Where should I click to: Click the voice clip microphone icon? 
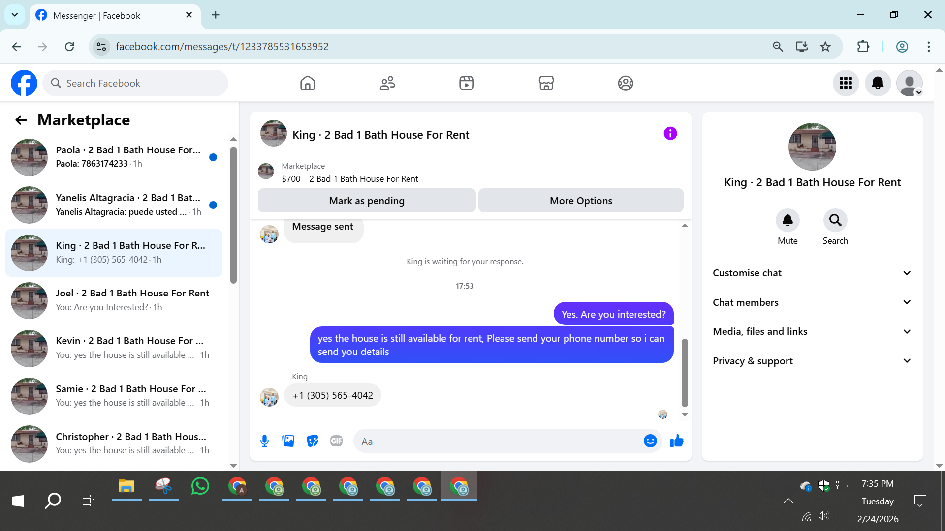point(264,441)
